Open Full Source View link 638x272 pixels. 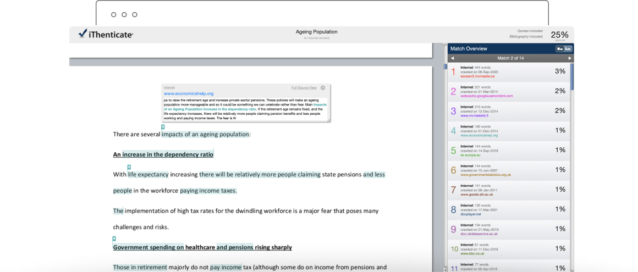(304, 88)
